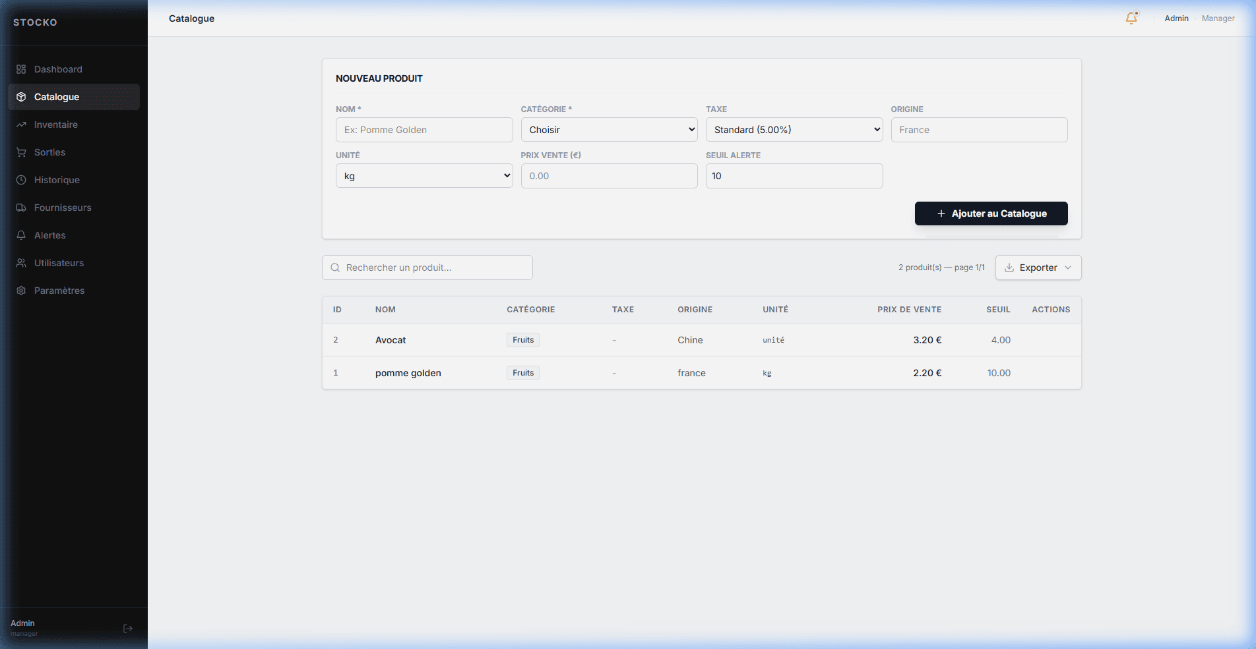Click the Historique clock icon
Screen dimensions: 1256x649
[x=21, y=180]
